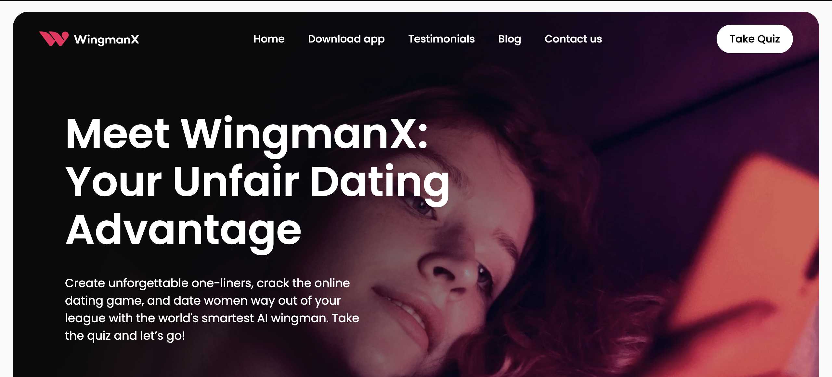832x377 pixels.
Task: Click the "dating game, and date women" line
Action: (x=203, y=301)
